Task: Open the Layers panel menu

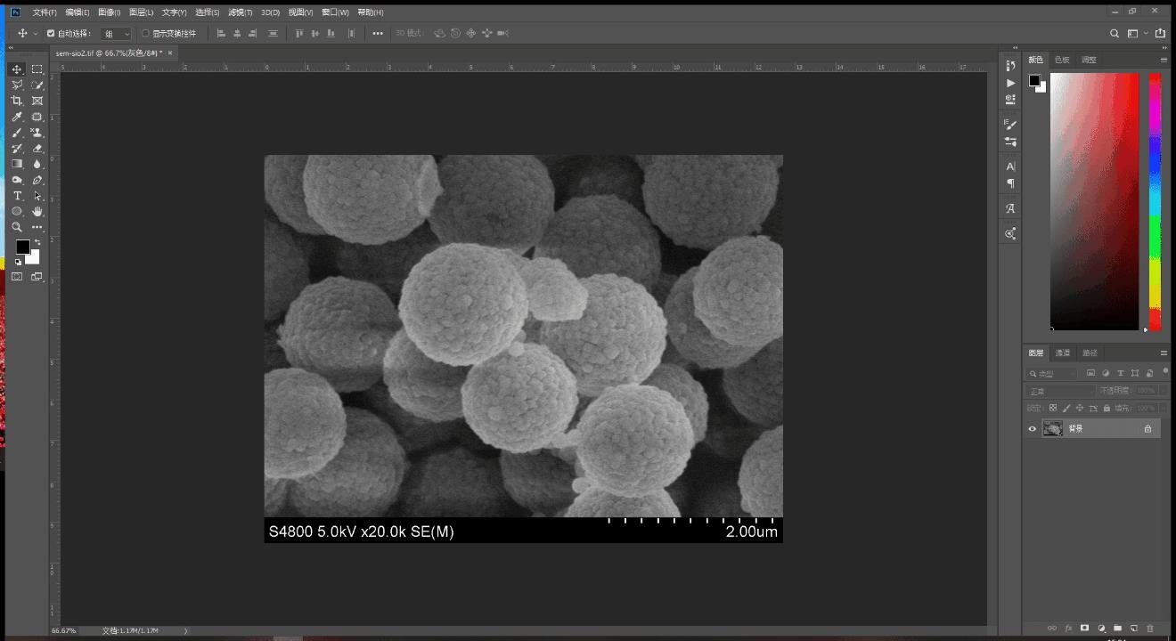Action: pos(1164,353)
